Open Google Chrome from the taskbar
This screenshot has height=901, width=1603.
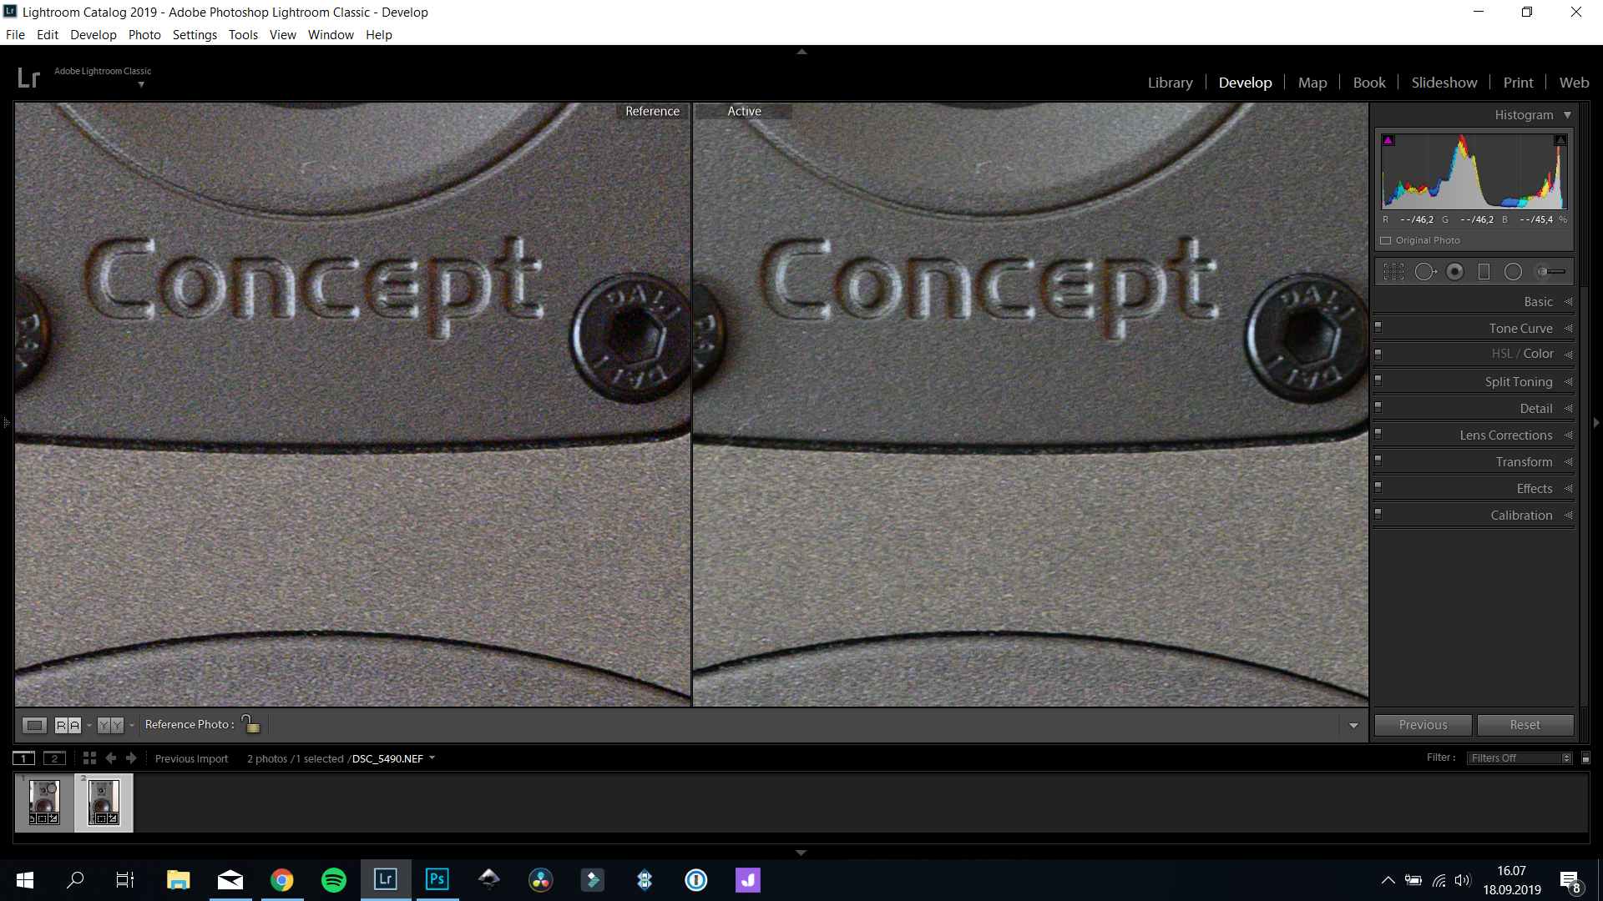pyautogui.click(x=281, y=879)
